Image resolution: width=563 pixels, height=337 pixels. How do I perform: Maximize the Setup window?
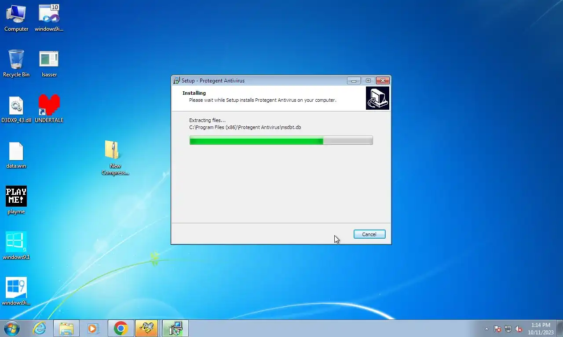tap(368, 81)
